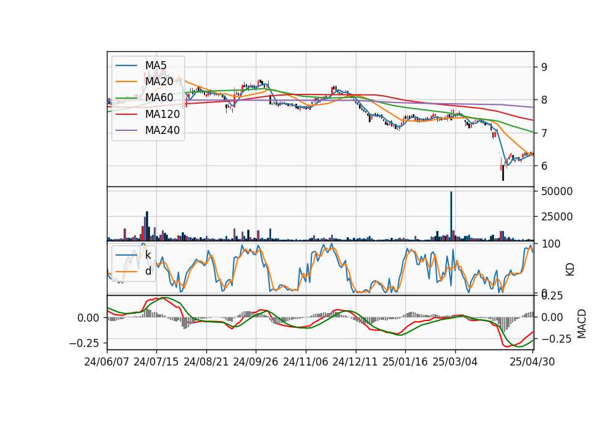Click the tall volume spike near 24/07/15
The width and height of the screenshot is (593, 426).
147,226
